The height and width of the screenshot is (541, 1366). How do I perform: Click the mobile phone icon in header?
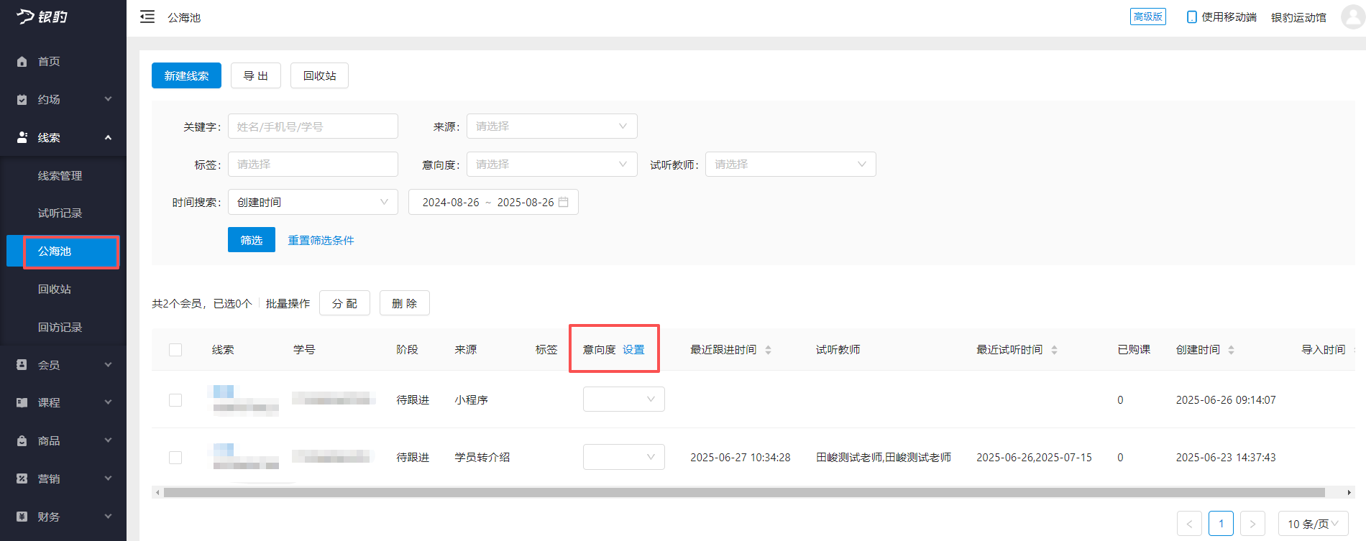pyautogui.click(x=1191, y=17)
